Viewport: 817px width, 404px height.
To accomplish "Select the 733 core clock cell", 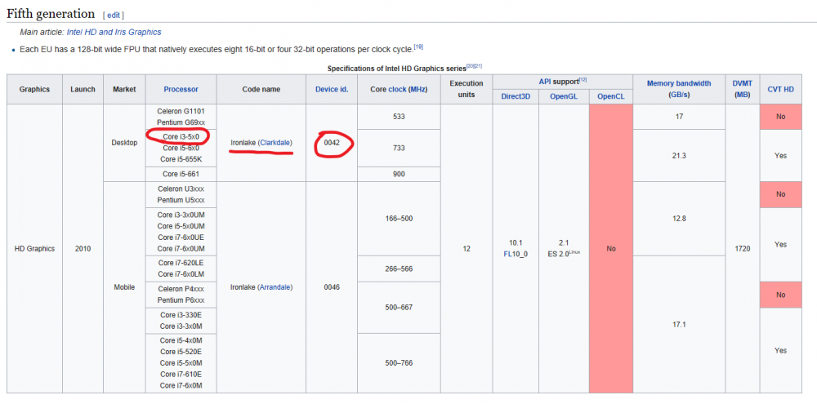I will pos(400,148).
